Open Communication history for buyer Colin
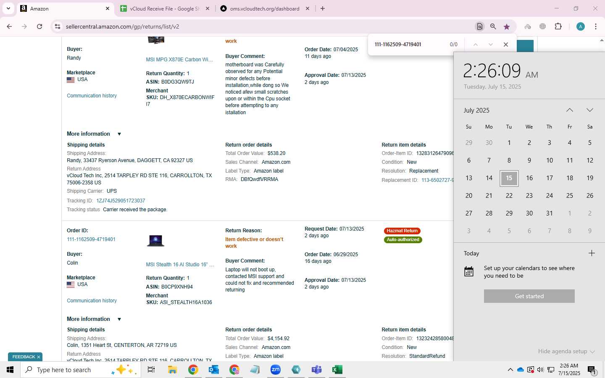Screen dimensions: 605x378 92,301
